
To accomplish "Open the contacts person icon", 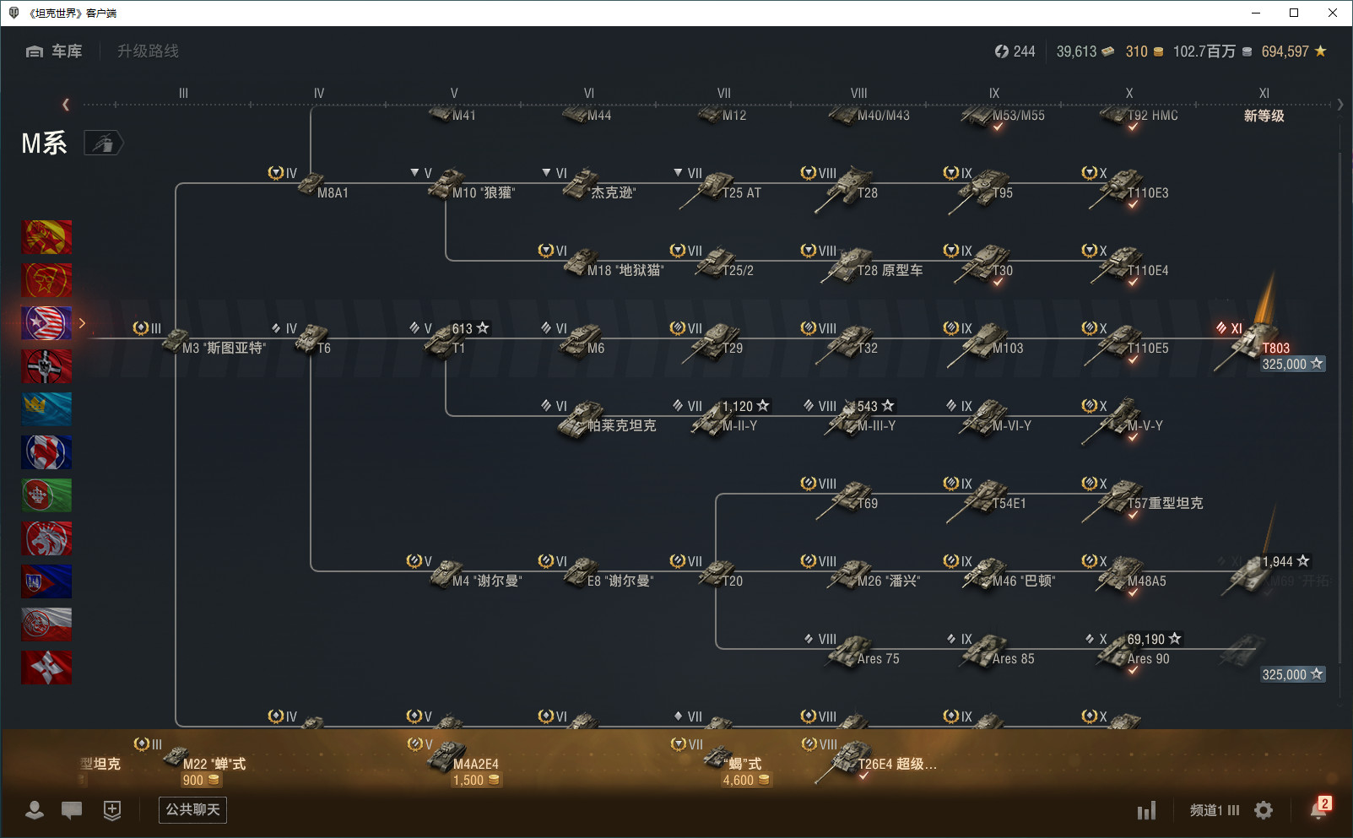I will point(35,810).
